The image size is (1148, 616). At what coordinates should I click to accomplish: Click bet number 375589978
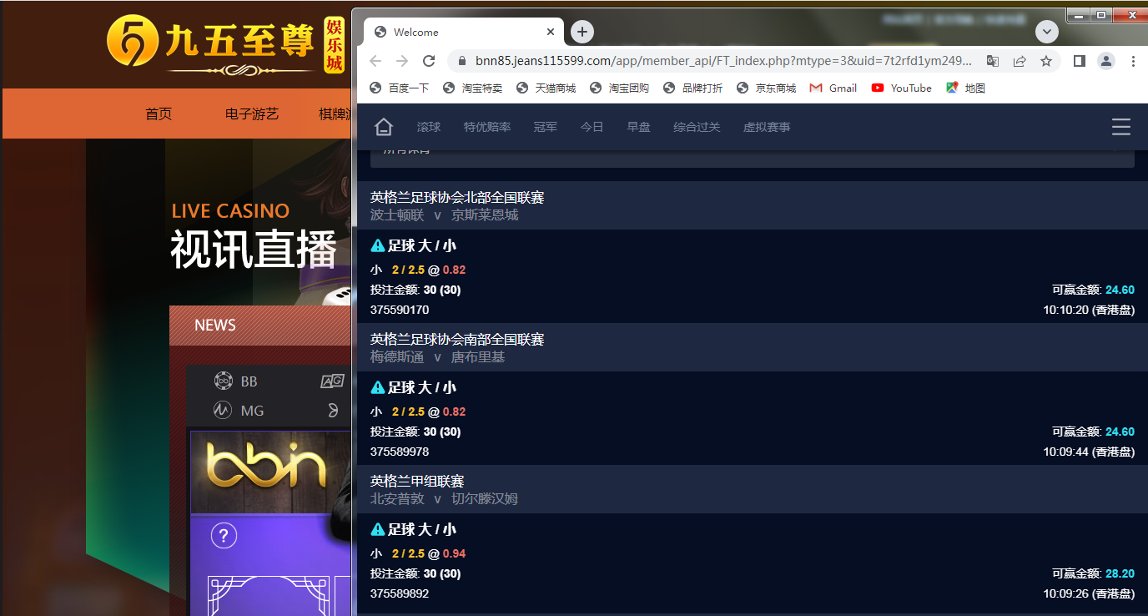pos(400,452)
